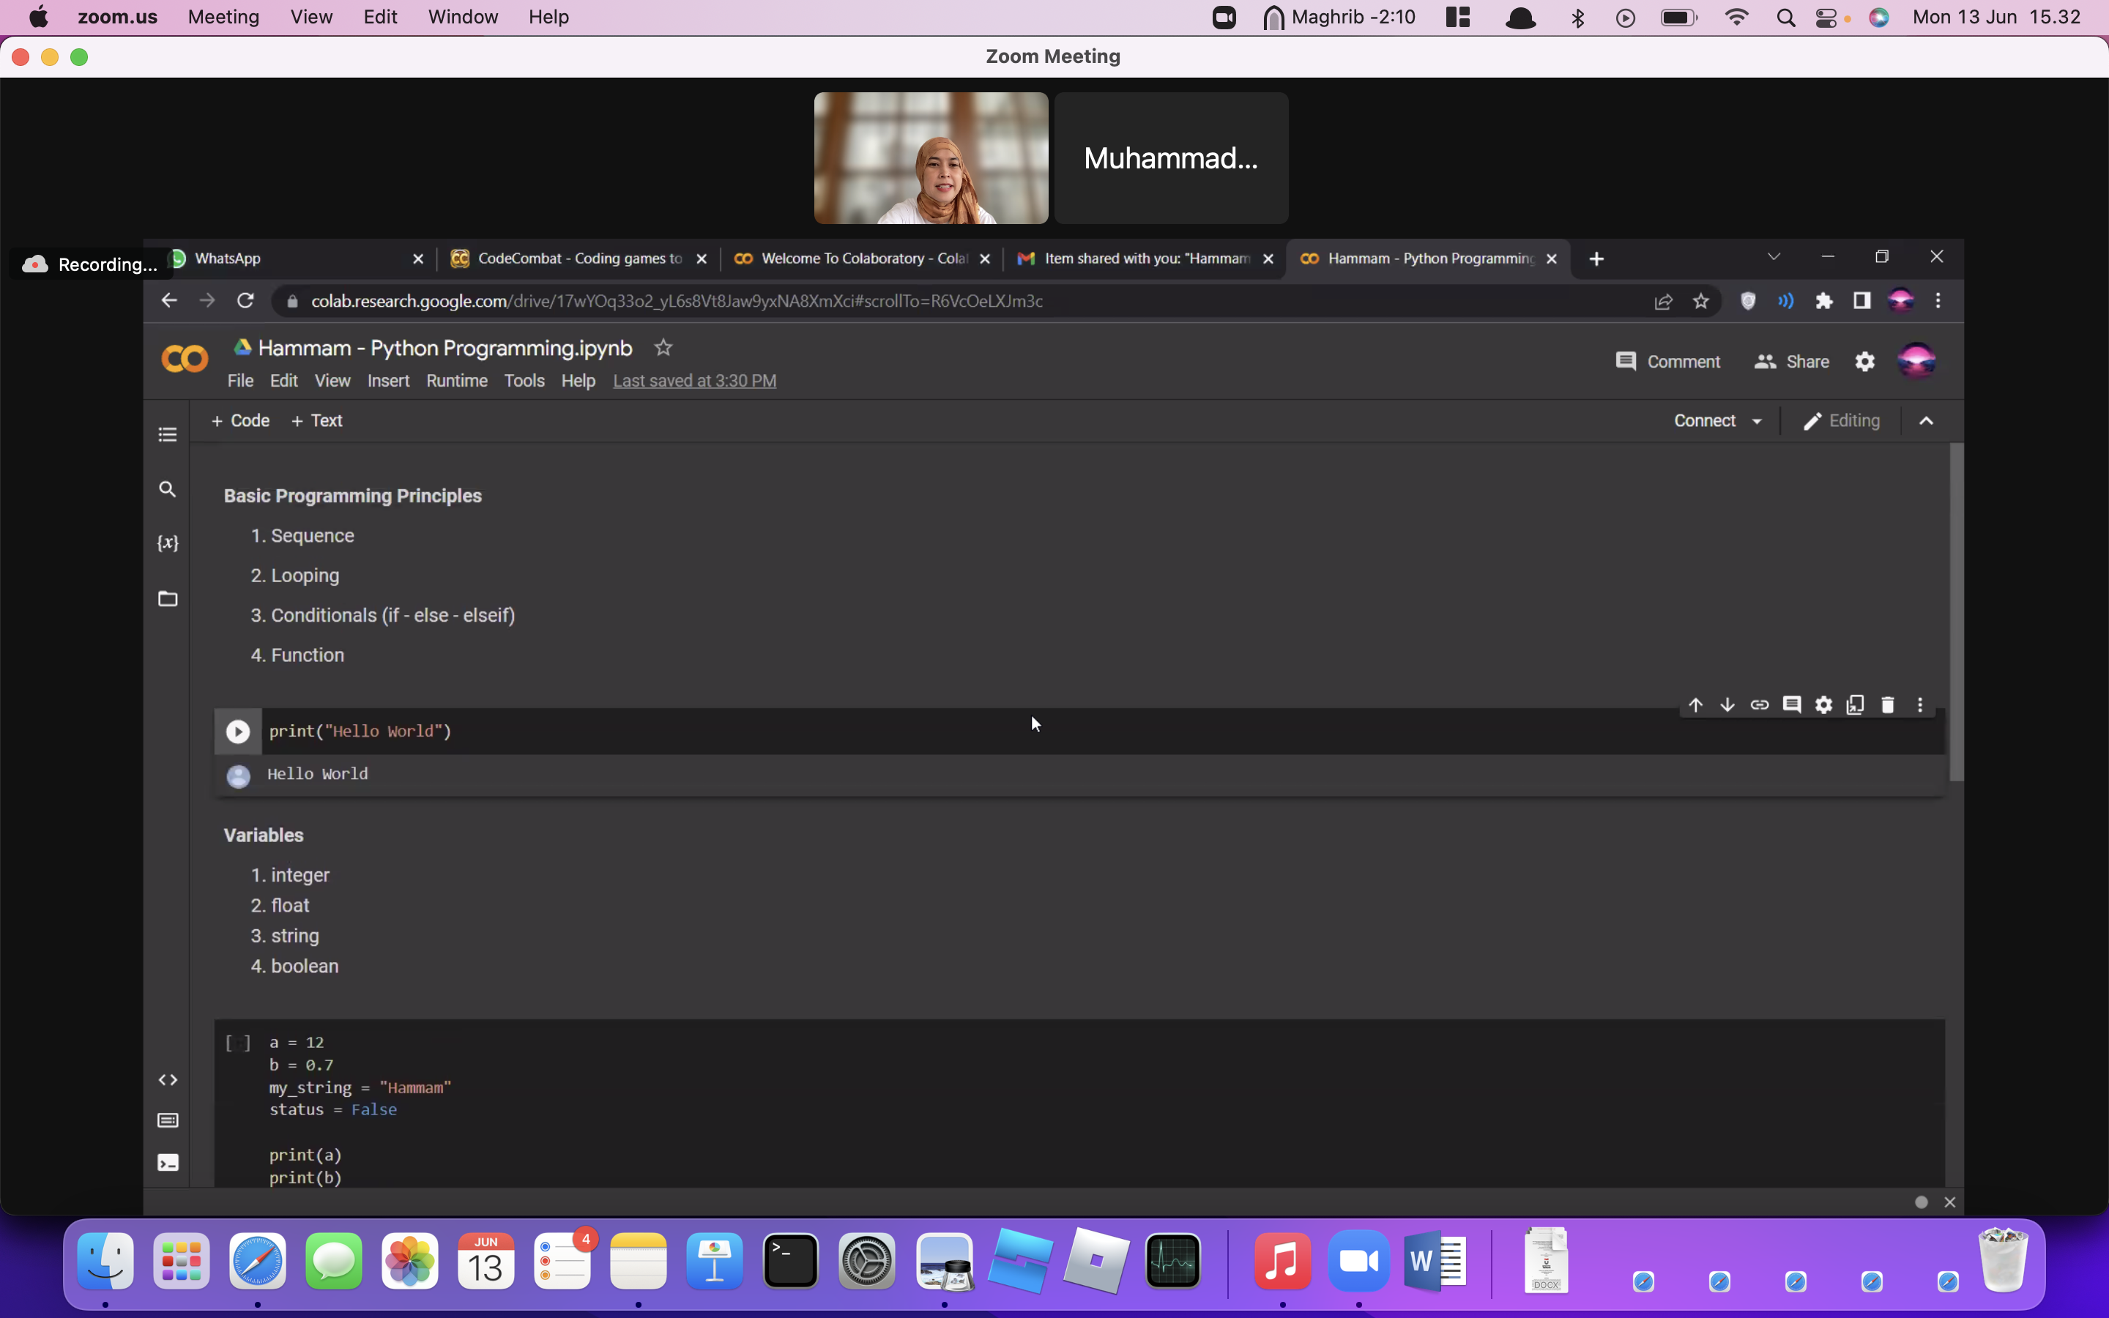
Task: Add a comment on the cell icon
Action: 1792,704
